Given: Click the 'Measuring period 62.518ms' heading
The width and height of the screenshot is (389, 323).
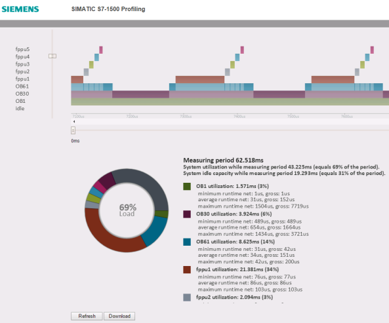Looking at the screenshot, I should [x=223, y=161].
